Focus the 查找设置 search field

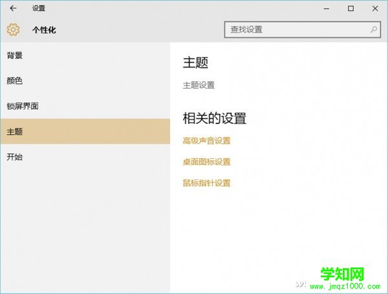coord(297,30)
